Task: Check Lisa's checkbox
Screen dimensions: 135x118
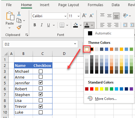Action: (41, 100)
